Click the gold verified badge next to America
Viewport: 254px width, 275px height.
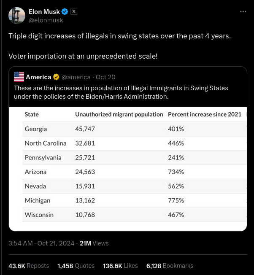pyautogui.click(x=56, y=77)
